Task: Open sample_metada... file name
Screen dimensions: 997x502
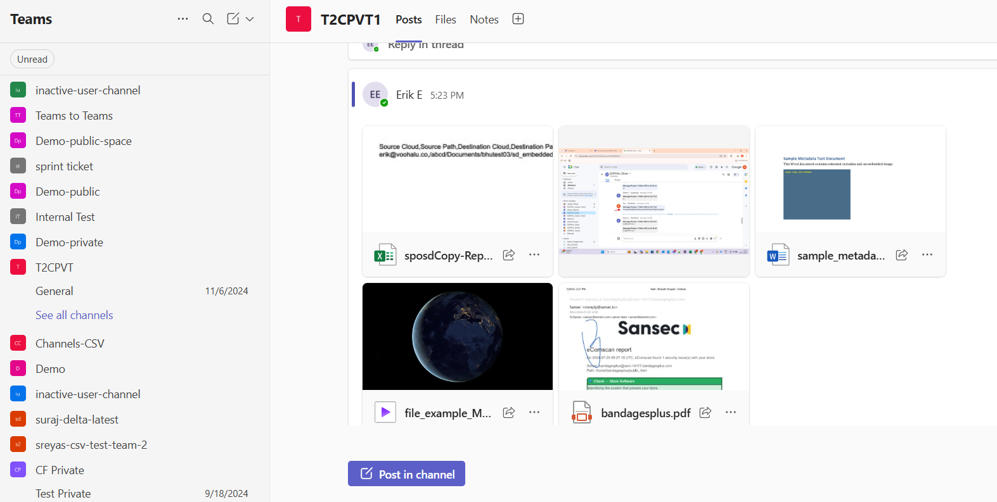Action: 841,256
